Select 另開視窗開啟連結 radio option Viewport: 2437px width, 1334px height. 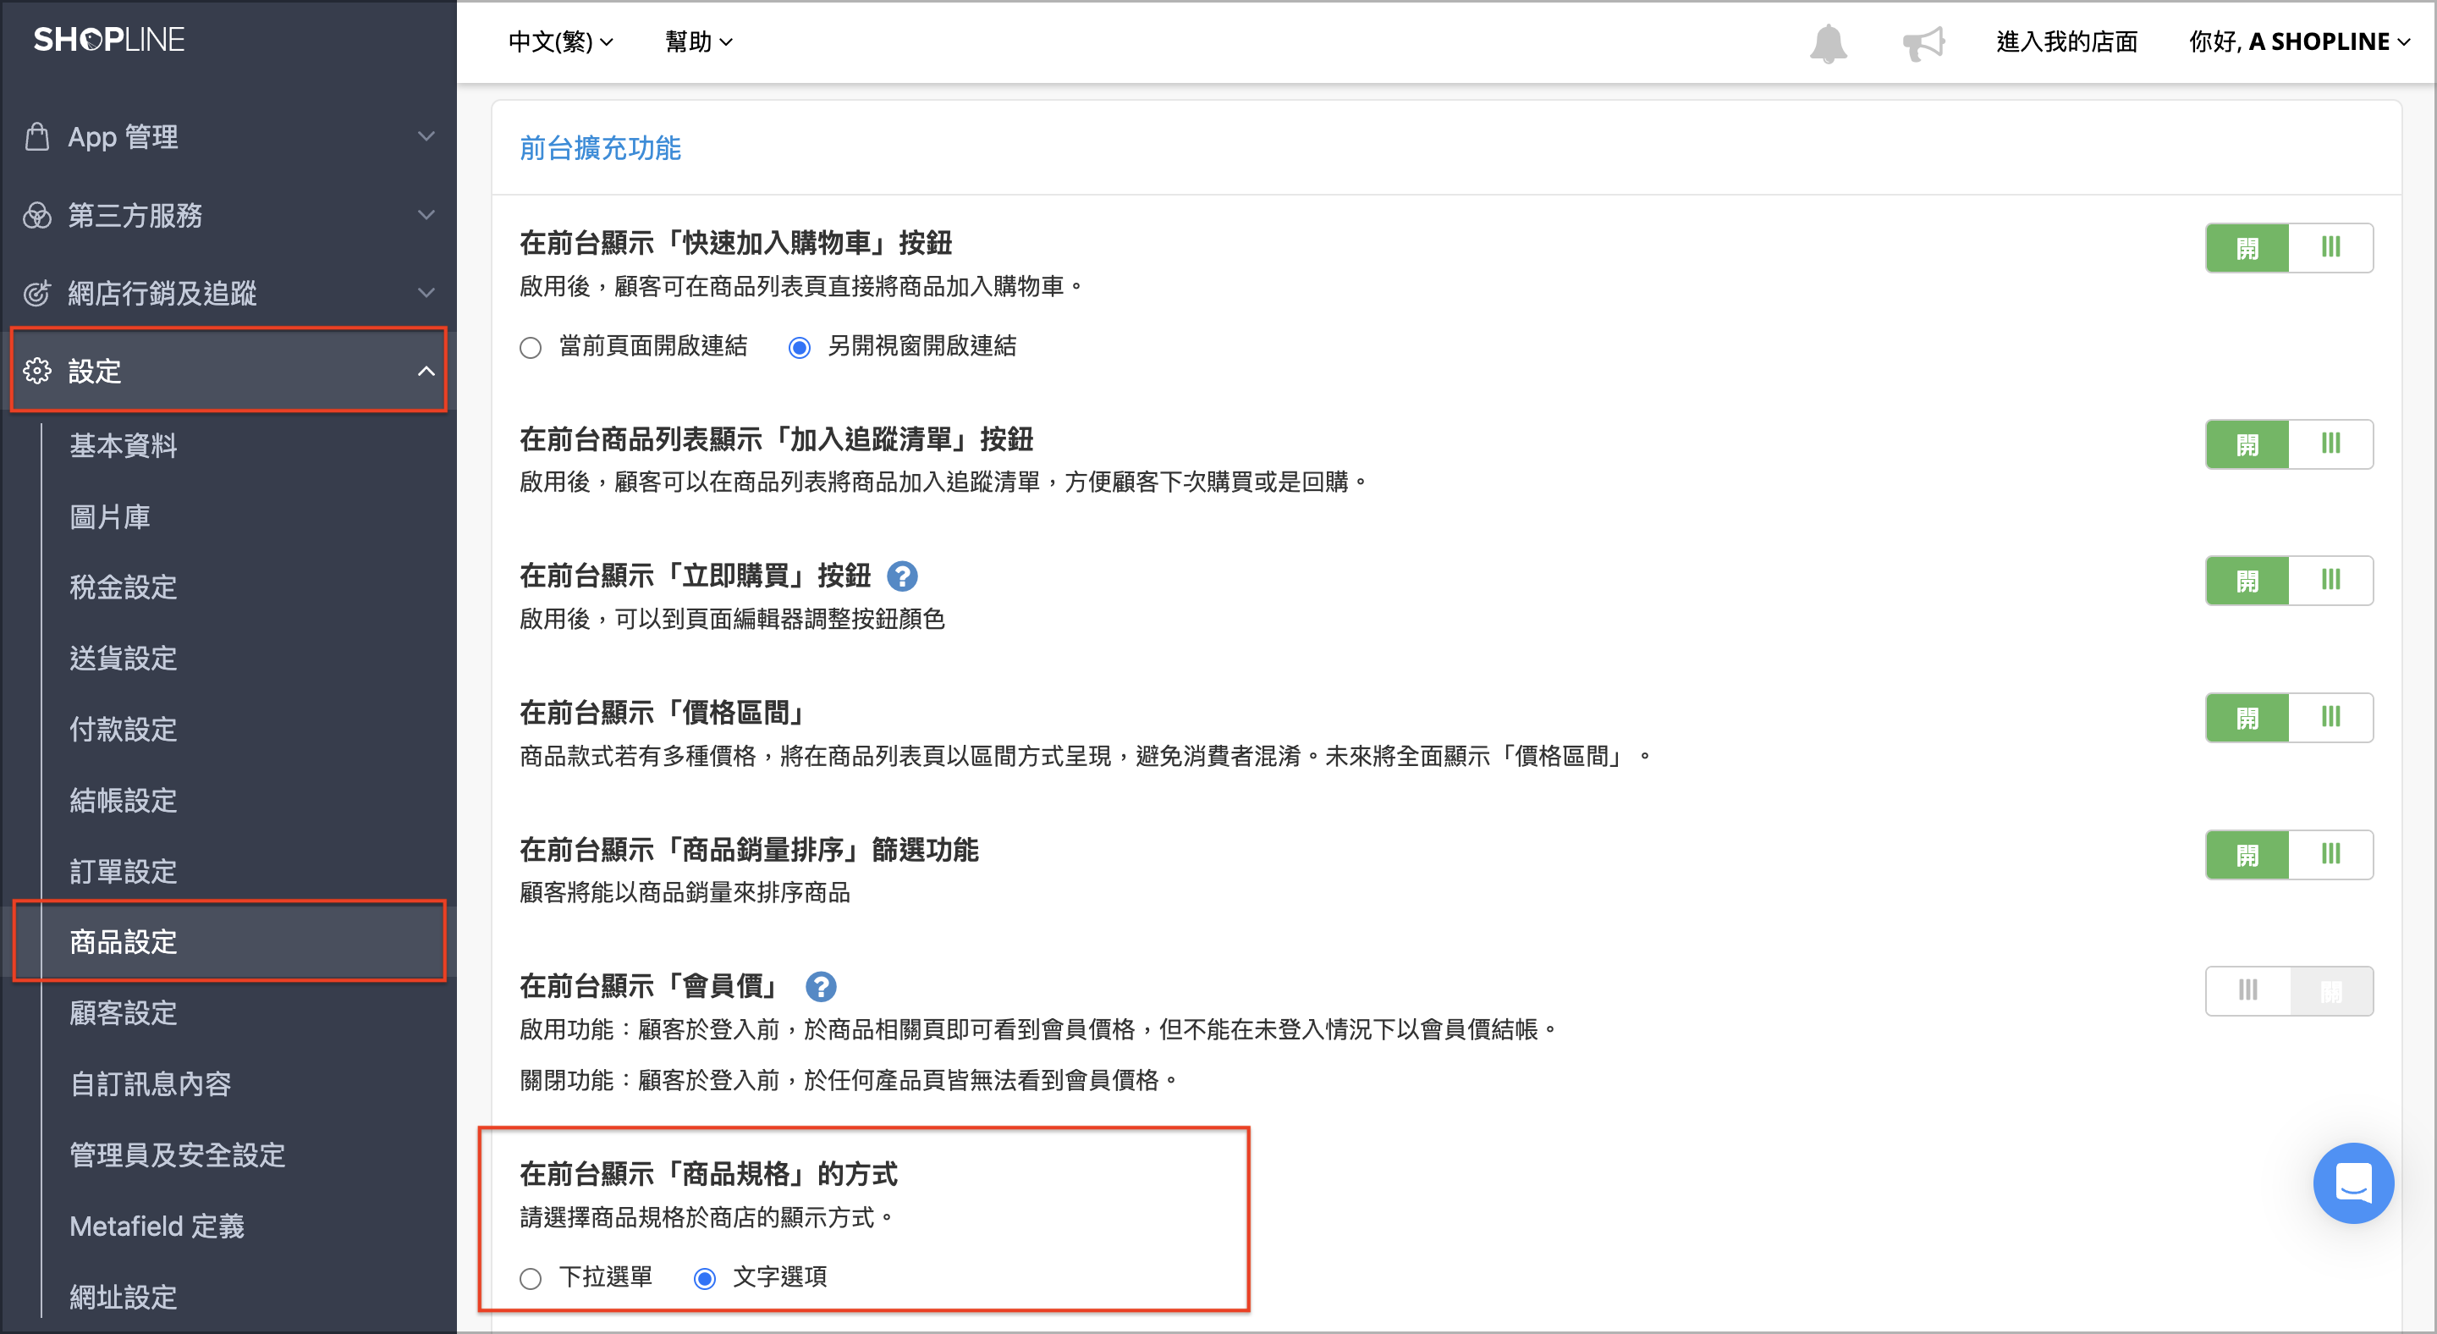click(x=800, y=348)
